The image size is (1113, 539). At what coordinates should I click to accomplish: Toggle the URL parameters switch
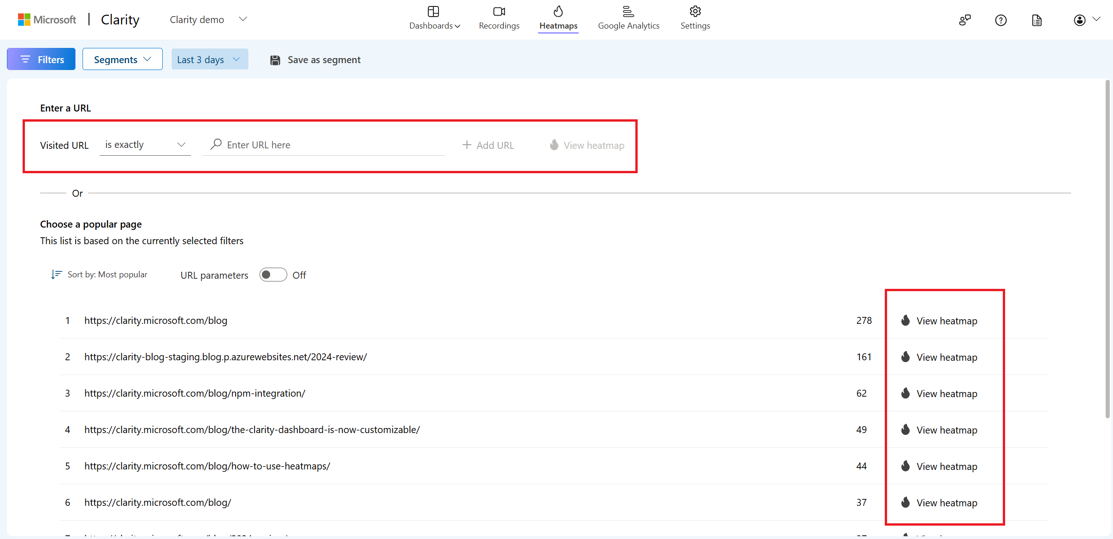coord(273,275)
